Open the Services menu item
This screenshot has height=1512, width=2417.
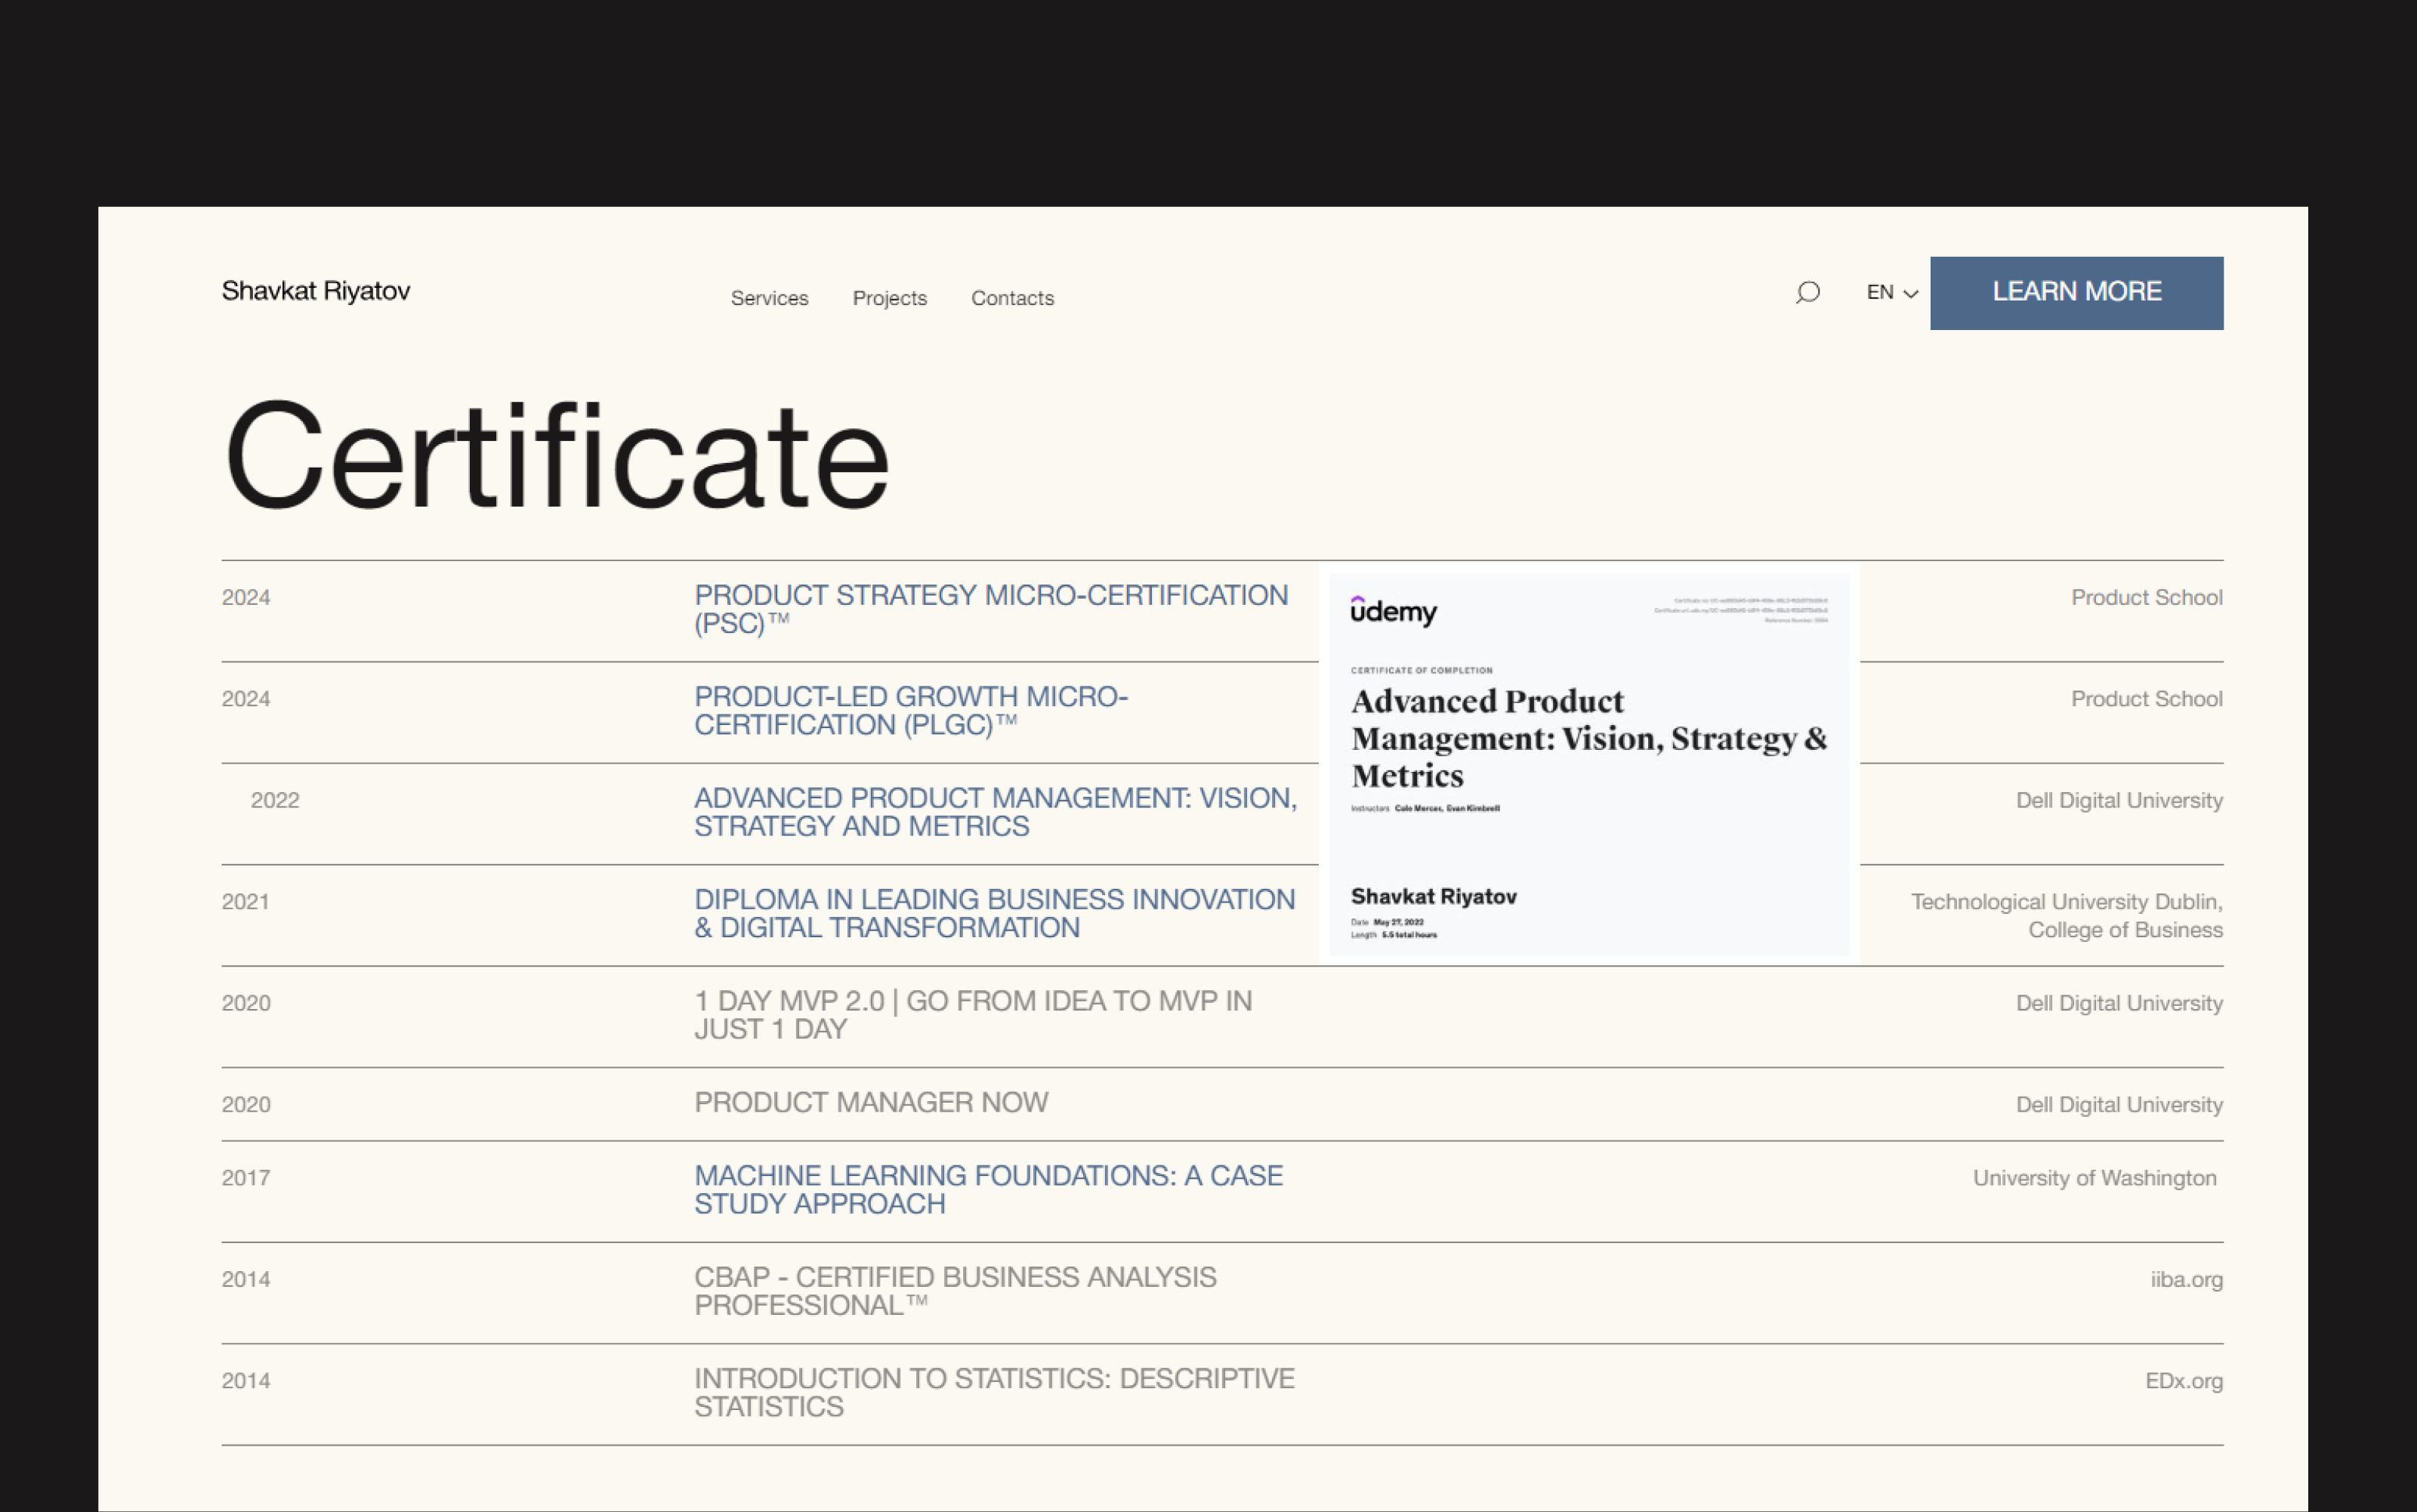click(x=769, y=298)
